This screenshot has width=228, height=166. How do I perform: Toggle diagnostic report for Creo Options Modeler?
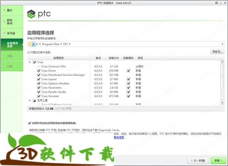pos(128,84)
